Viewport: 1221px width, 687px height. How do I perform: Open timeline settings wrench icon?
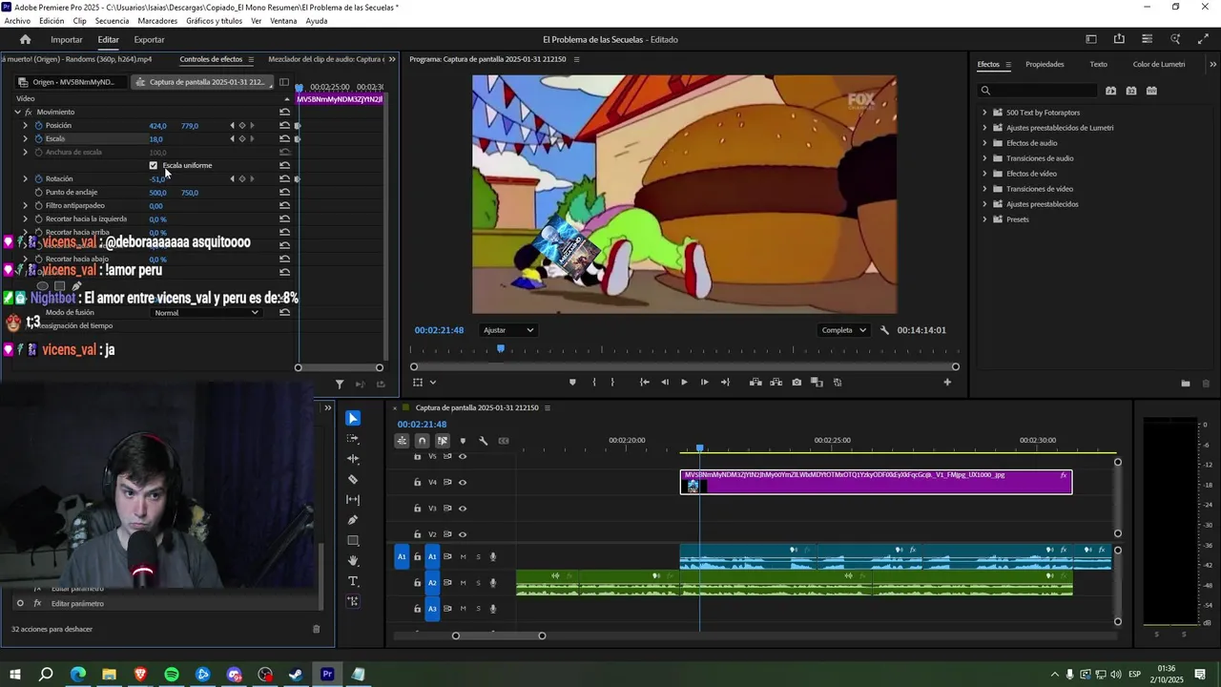[x=484, y=441]
